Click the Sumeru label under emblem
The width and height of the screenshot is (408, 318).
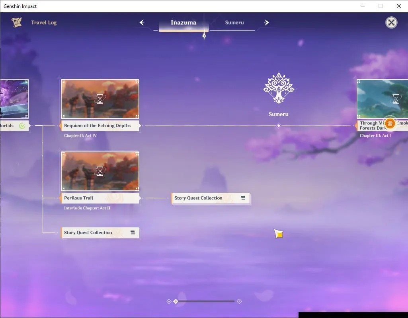[x=278, y=114]
